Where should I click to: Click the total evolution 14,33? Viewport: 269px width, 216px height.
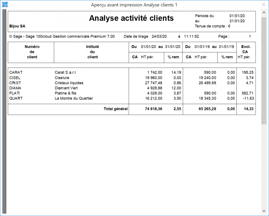[249, 109]
